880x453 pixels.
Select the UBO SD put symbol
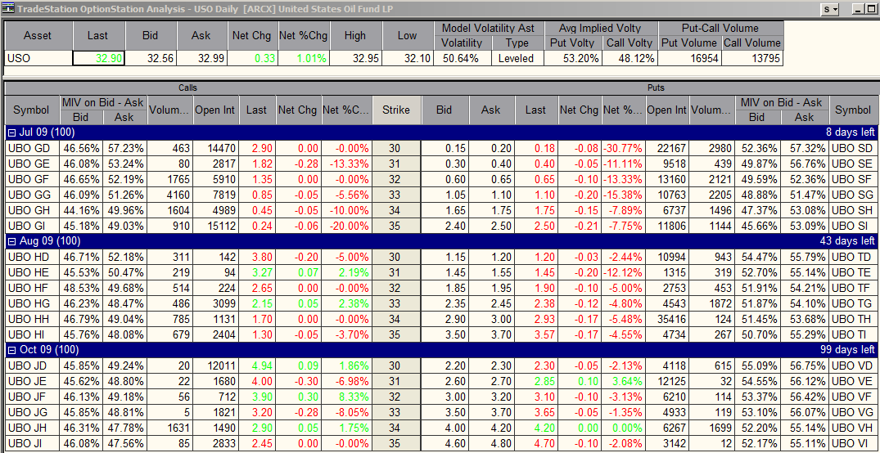[852, 148]
